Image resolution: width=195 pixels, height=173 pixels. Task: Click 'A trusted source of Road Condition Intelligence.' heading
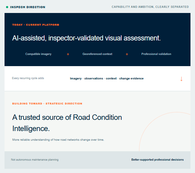point(67,123)
